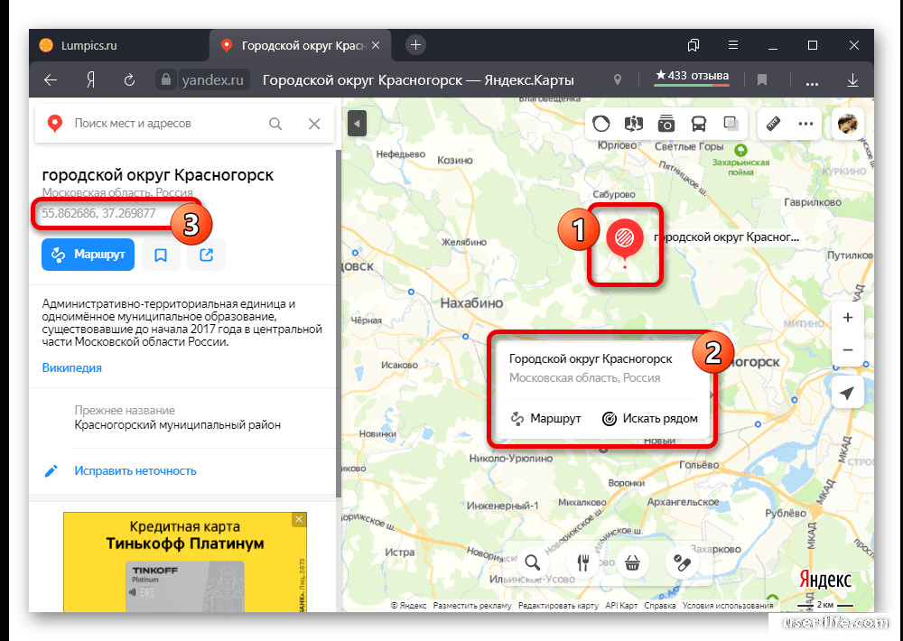Find pharmacies with the pill icon
Viewport: 903px width, 641px height.
pos(682,562)
